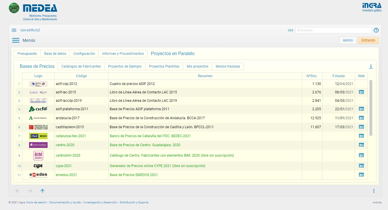Click the forward arrow navigation icon
This screenshot has height=210, width=388.
point(30,191)
